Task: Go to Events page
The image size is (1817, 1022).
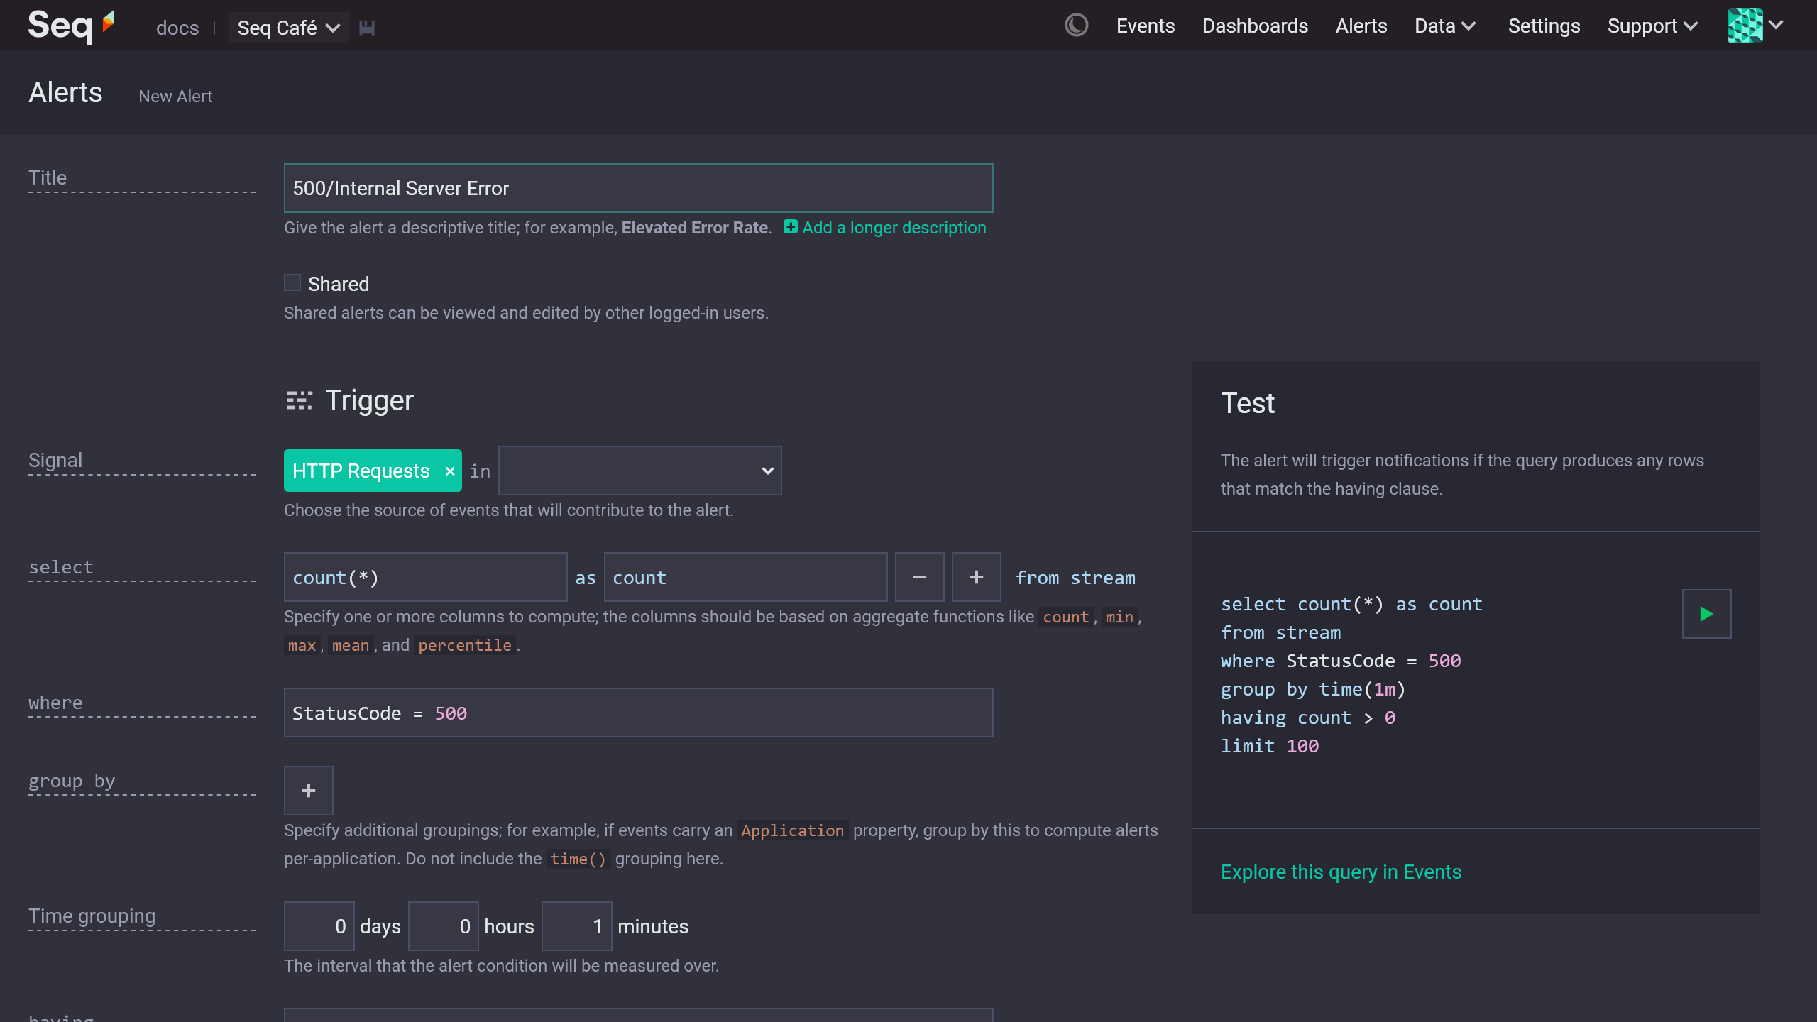Action: [x=1145, y=26]
